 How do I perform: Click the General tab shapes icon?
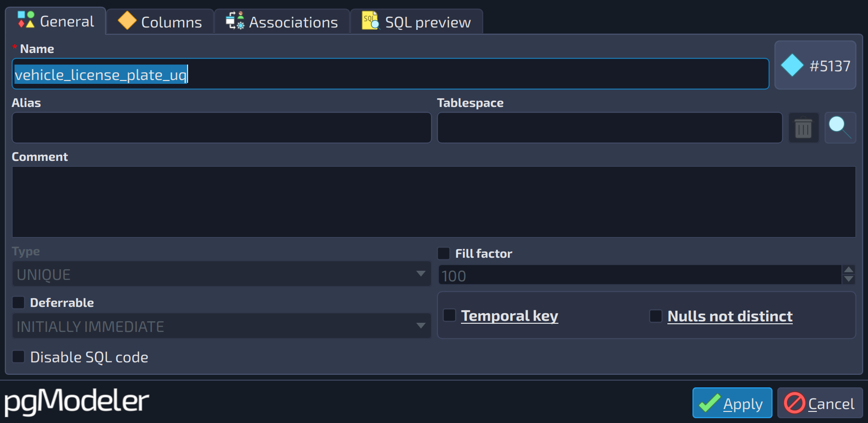26,20
